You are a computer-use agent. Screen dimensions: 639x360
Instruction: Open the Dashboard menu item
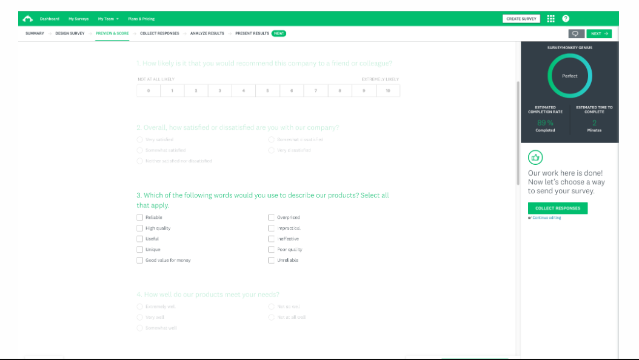[49, 19]
